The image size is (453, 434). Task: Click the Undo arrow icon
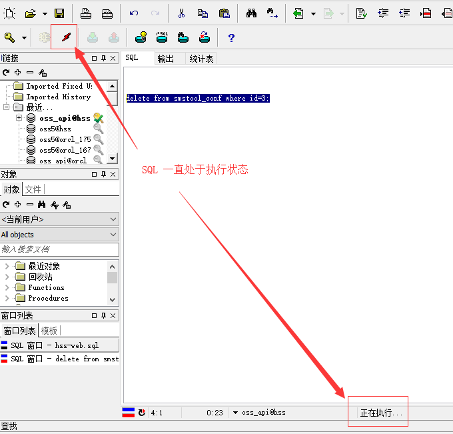click(134, 13)
